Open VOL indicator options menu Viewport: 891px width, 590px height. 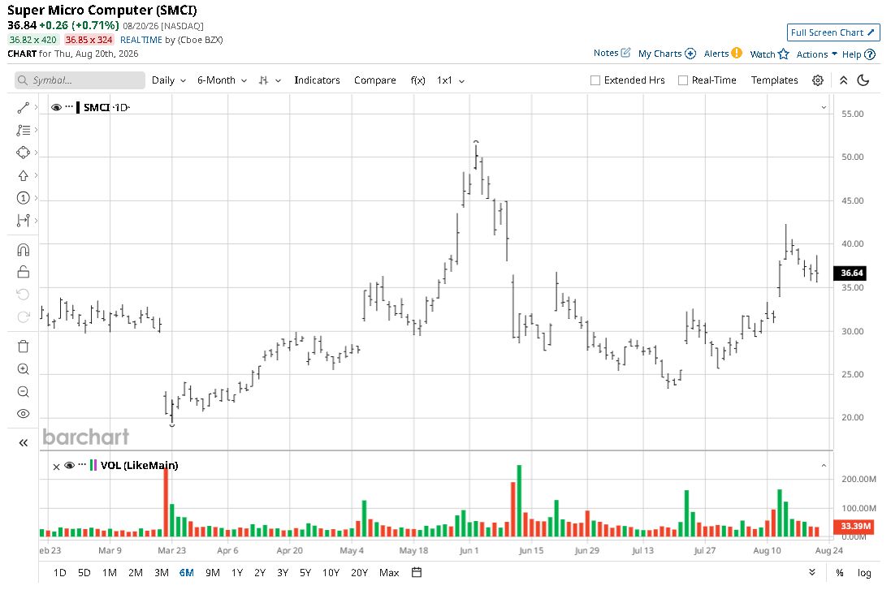click(82, 464)
